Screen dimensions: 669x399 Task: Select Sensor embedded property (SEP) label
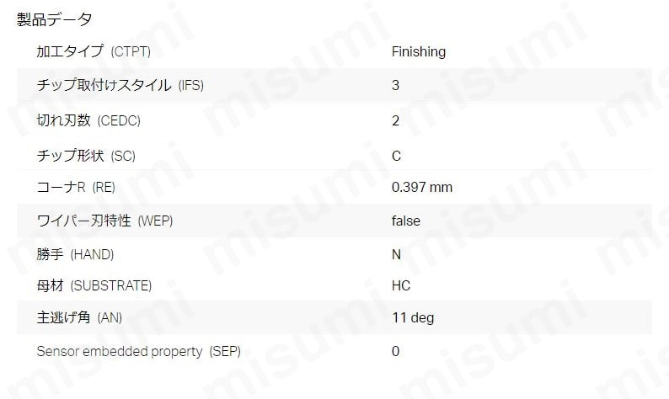[x=139, y=351]
